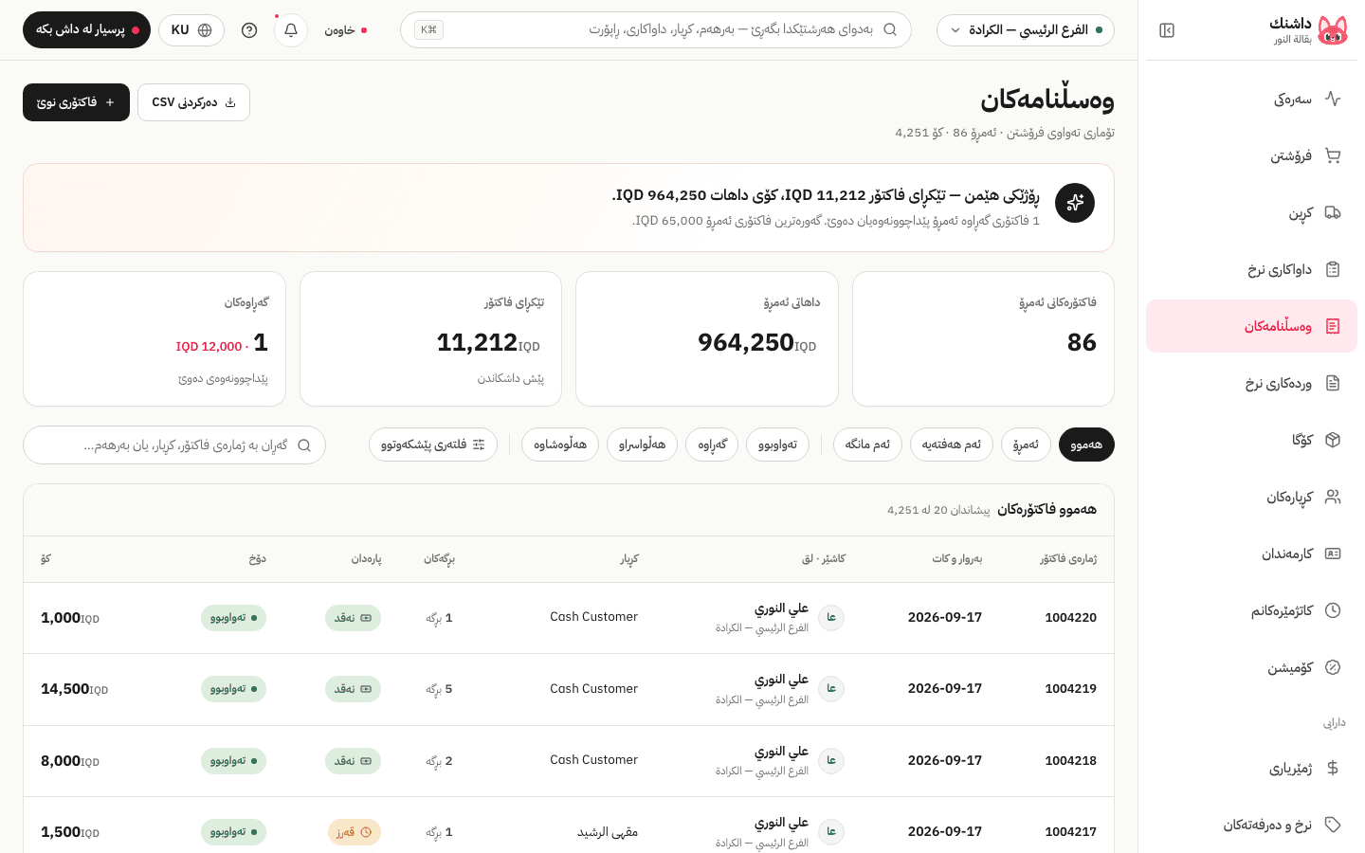Image resolution: width=1365 pixels, height=853 pixels.
Task: Click the invoice search field گەڕان بە ژمارەی فاکتۆر
Action: (174, 445)
